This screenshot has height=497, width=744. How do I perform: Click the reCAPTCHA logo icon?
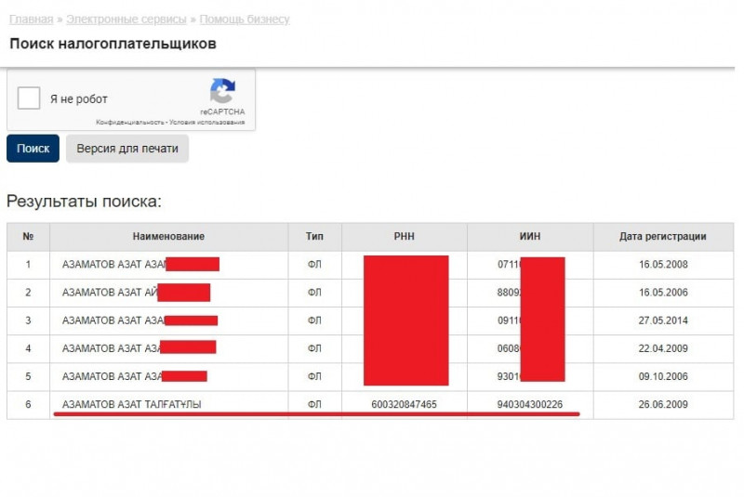(x=222, y=92)
